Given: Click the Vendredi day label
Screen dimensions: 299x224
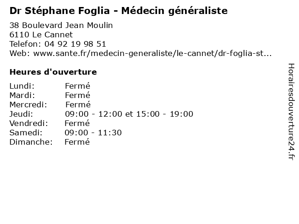Looking at the screenshot, I should (x=28, y=123).
